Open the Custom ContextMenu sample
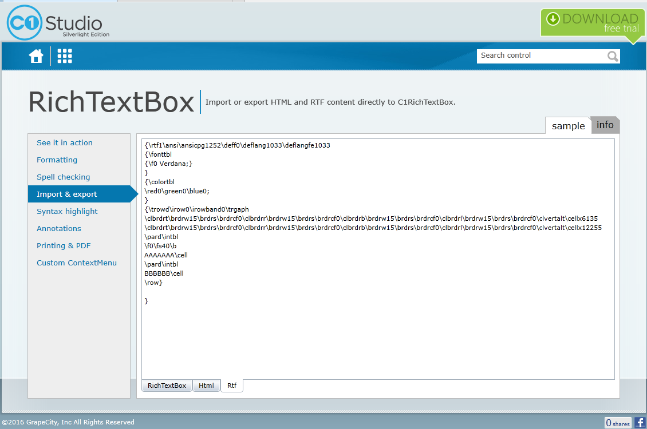This screenshot has height=429, width=647. (77, 263)
